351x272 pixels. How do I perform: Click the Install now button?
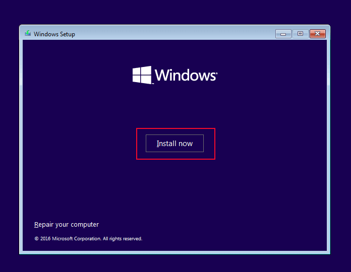coord(174,143)
